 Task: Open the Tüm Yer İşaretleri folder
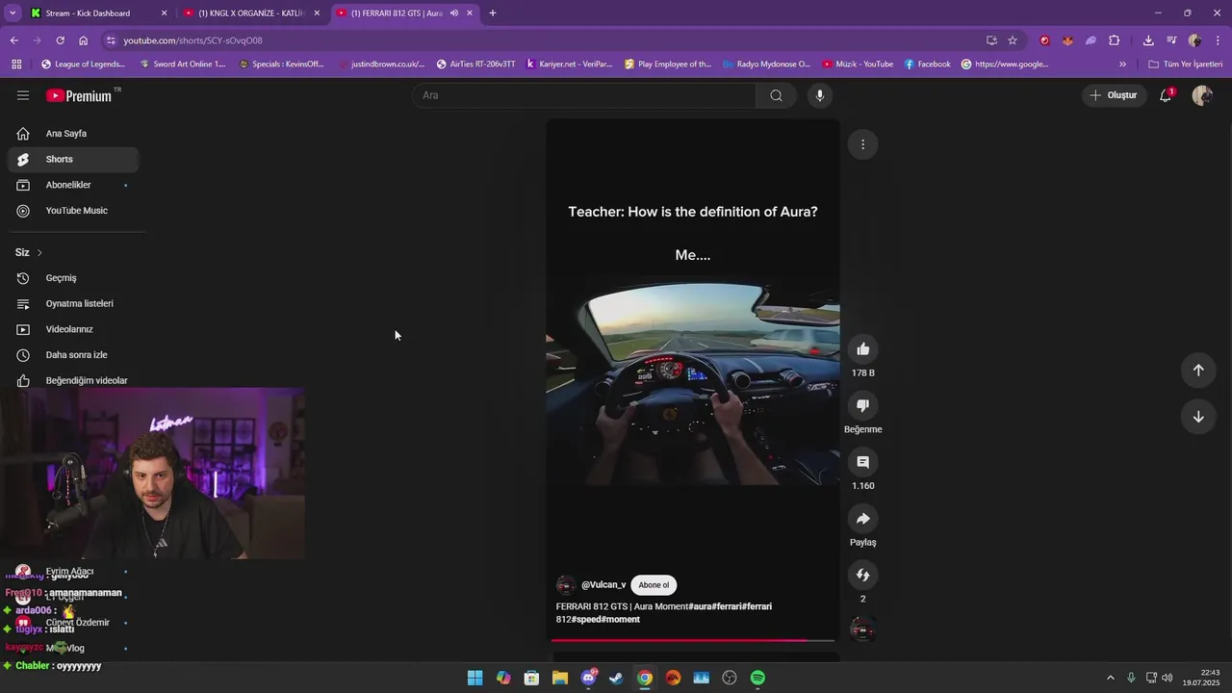click(1185, 64)
